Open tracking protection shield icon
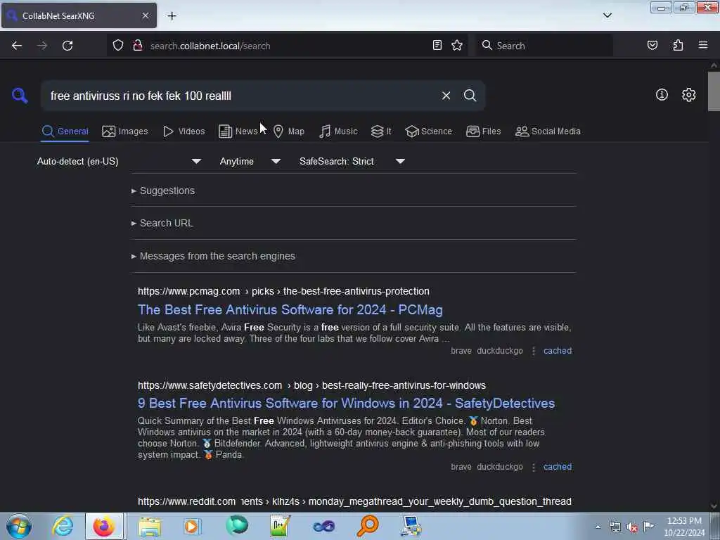 118,46
